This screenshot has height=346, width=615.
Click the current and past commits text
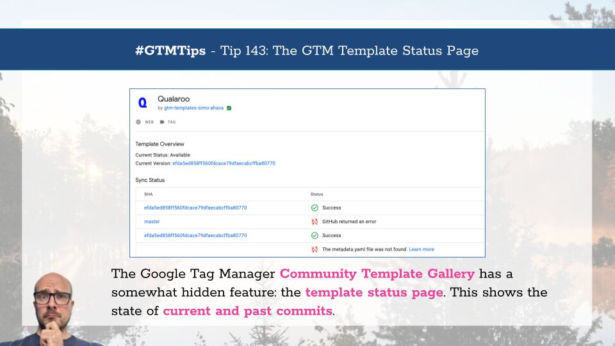click(x=247, y=311)
